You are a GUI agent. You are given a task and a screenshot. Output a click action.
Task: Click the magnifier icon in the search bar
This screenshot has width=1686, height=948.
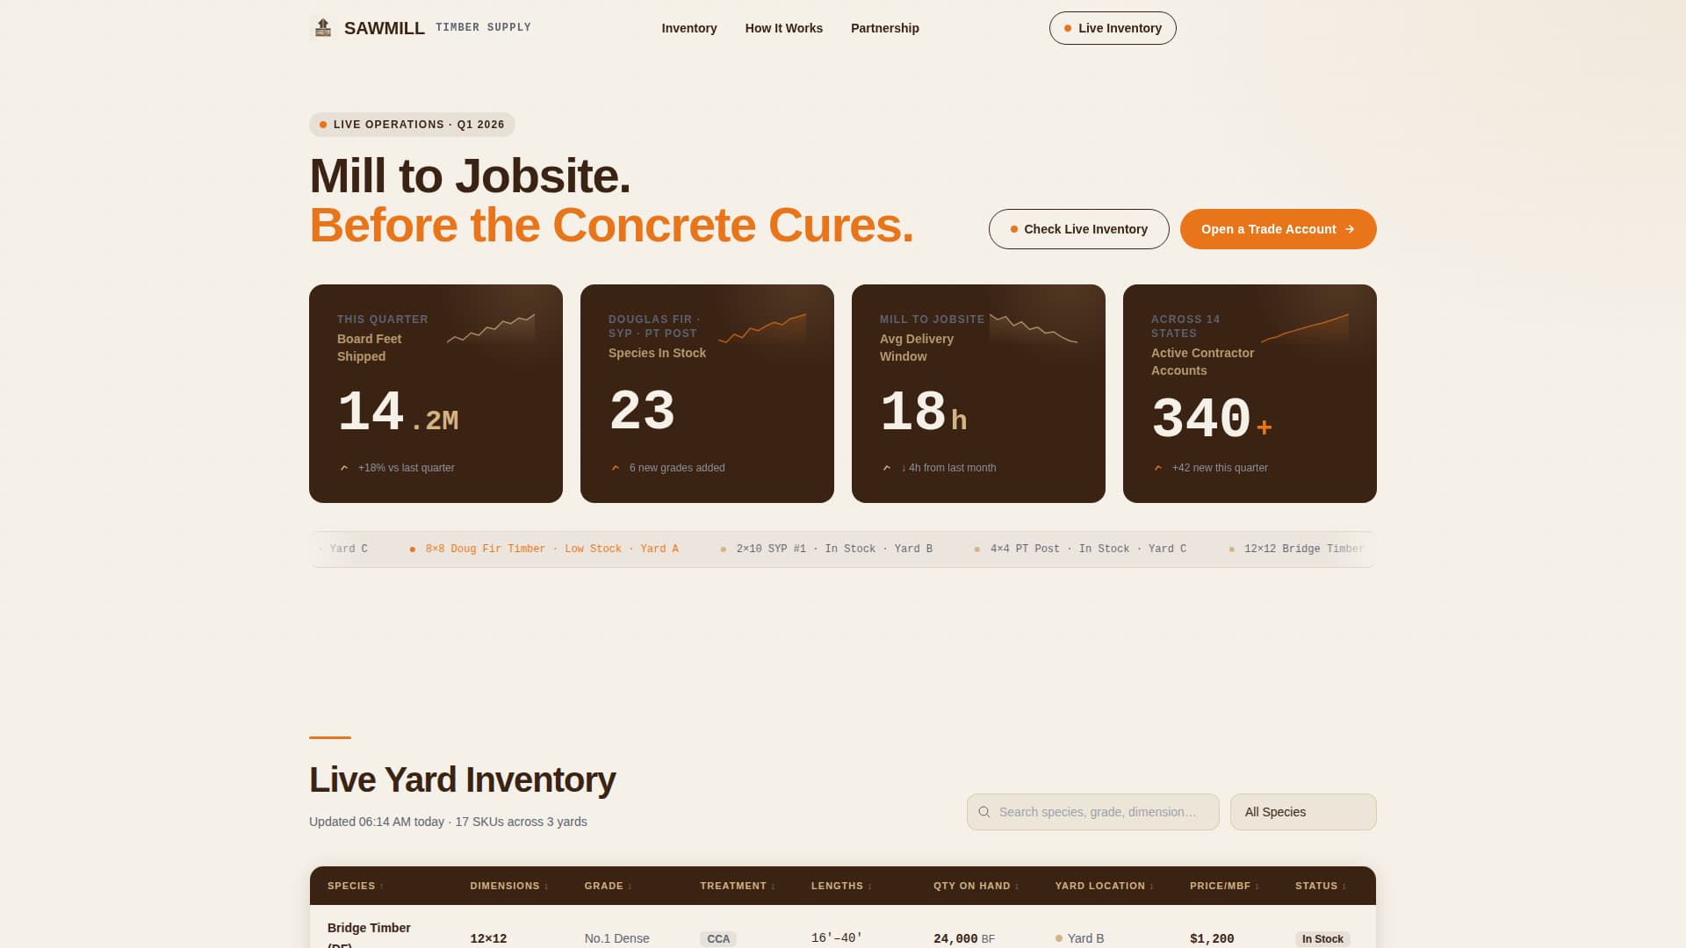tap(984, 812)
